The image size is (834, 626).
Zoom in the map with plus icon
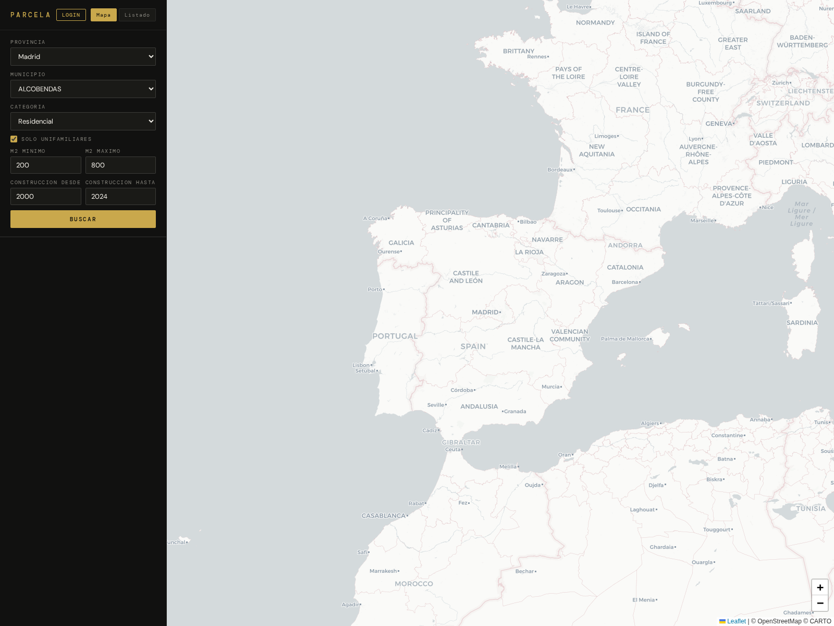pyautogui.click(x=820, y=587)
